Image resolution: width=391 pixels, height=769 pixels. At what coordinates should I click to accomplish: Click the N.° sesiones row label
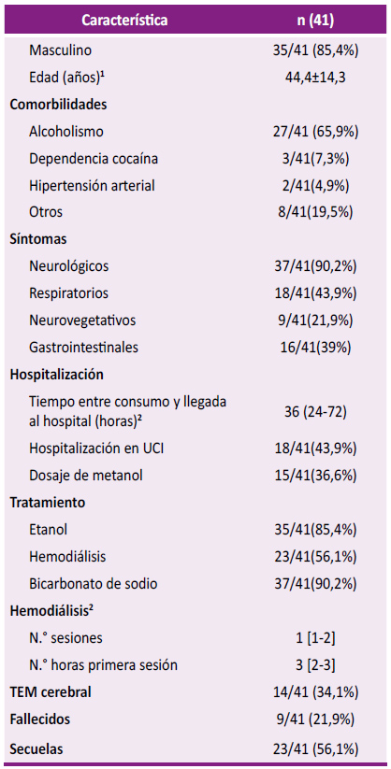pos(66,637)
